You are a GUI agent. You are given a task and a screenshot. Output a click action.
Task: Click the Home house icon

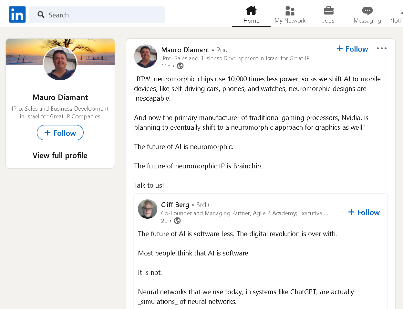[x=251, y=11]
